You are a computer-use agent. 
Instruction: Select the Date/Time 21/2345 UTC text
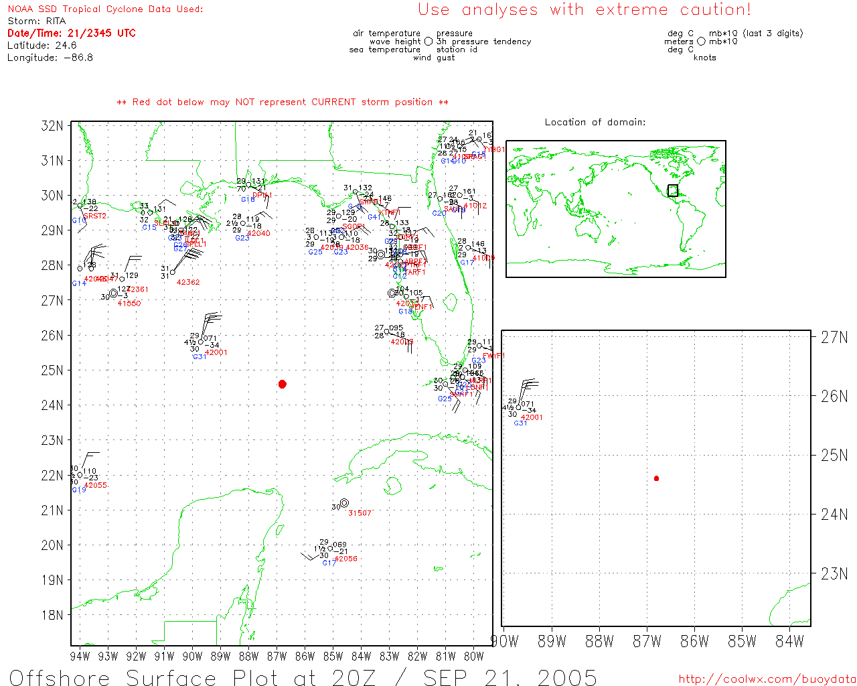click(x=72, y=33)
